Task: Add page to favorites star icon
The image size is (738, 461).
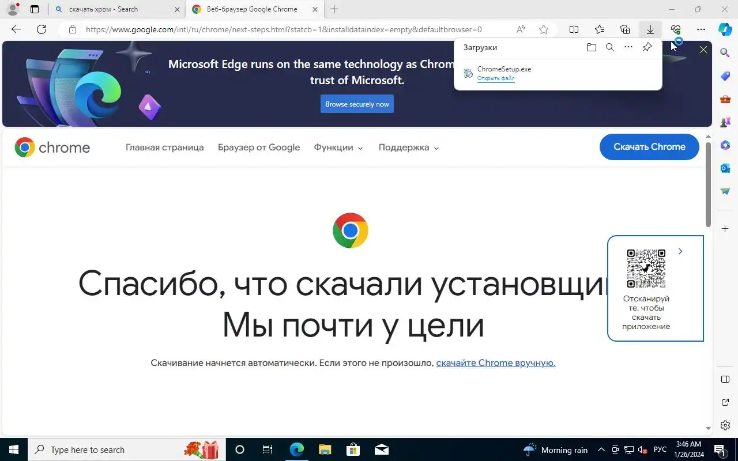Action: tap(543, 29)
